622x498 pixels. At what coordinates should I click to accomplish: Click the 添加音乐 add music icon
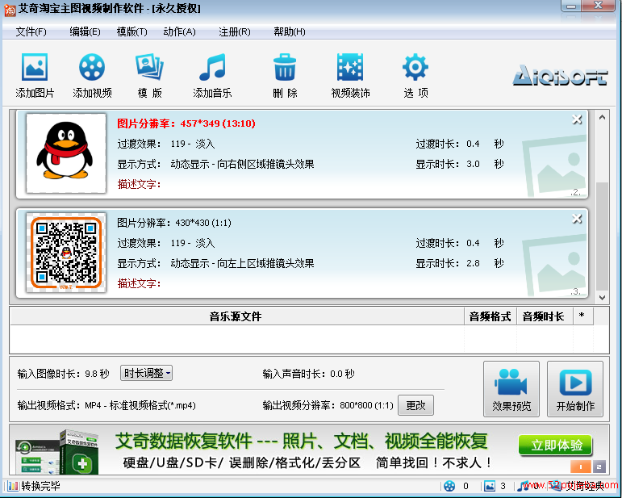coord(212,67)
